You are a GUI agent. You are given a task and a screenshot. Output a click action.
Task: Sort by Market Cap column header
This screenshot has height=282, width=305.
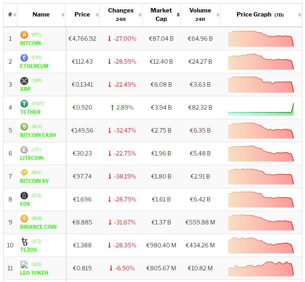[161, 15]
